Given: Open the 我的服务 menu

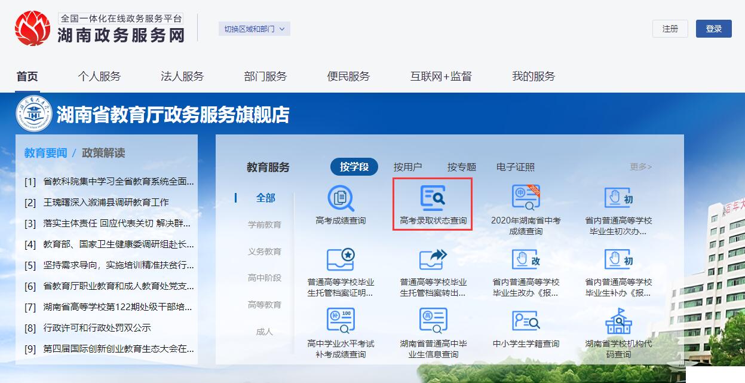Looking at the screenshot, I should pyautogui.click(x=534, y=76).
